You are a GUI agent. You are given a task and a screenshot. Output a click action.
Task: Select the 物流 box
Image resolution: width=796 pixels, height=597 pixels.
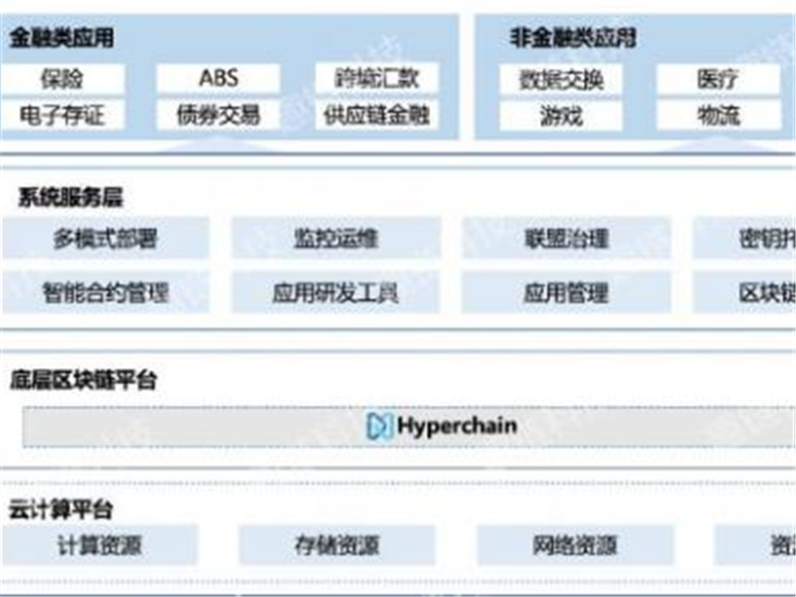718,115
